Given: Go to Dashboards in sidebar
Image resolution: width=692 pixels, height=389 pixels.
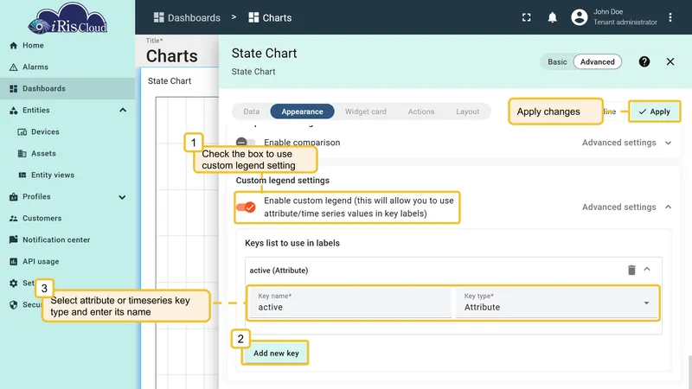Looking at the screenshot, I should click(x=67, y=89).
